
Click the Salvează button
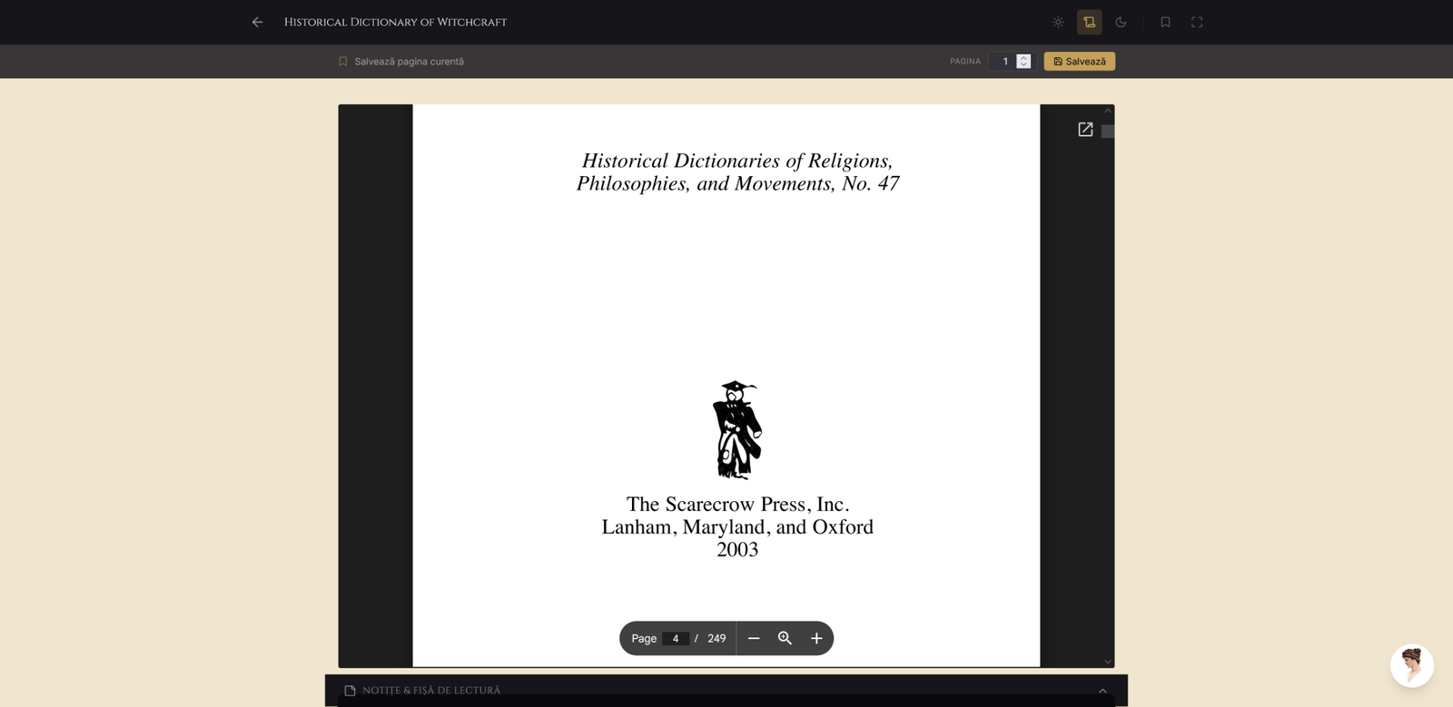[x=1080, y=62]
